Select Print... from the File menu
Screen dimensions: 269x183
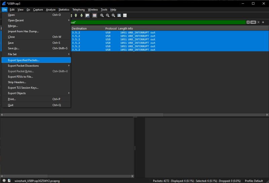36,99
